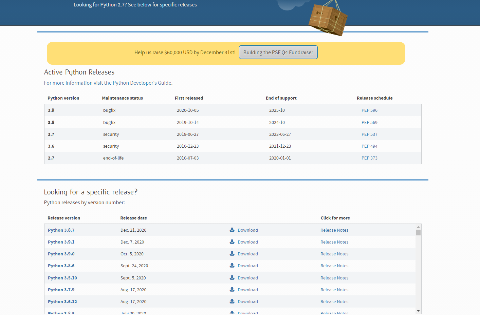The width and height of the screenshot is (480, 315).
Task: Click the Python version column header
Action: [x=63, y=98]
